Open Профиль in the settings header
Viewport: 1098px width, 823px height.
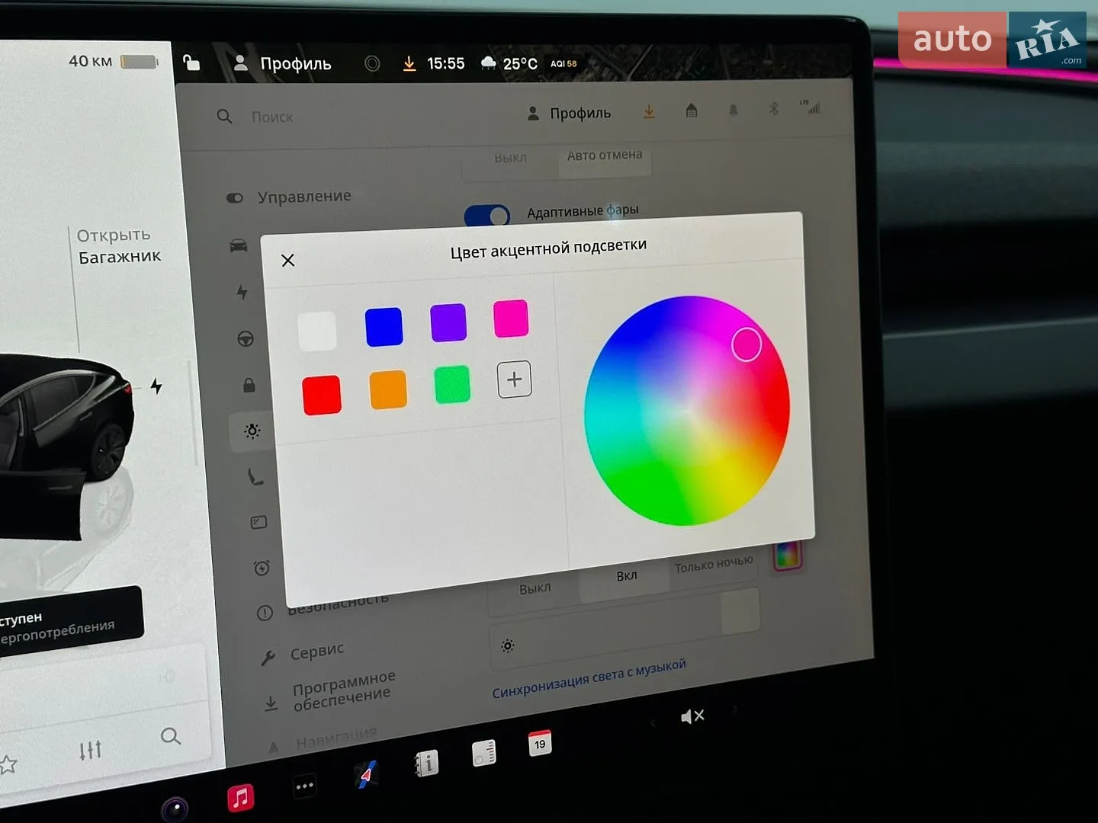(570, 114)
